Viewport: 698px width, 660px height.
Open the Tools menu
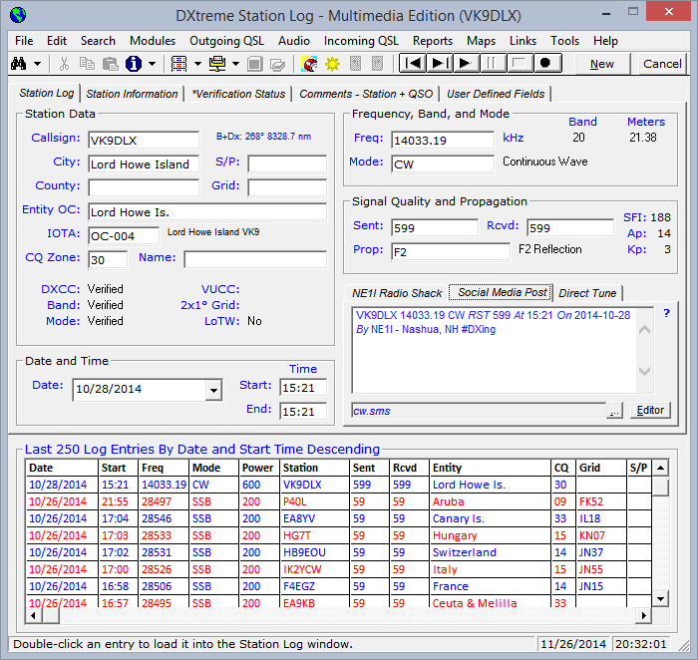tap(564, 41)
